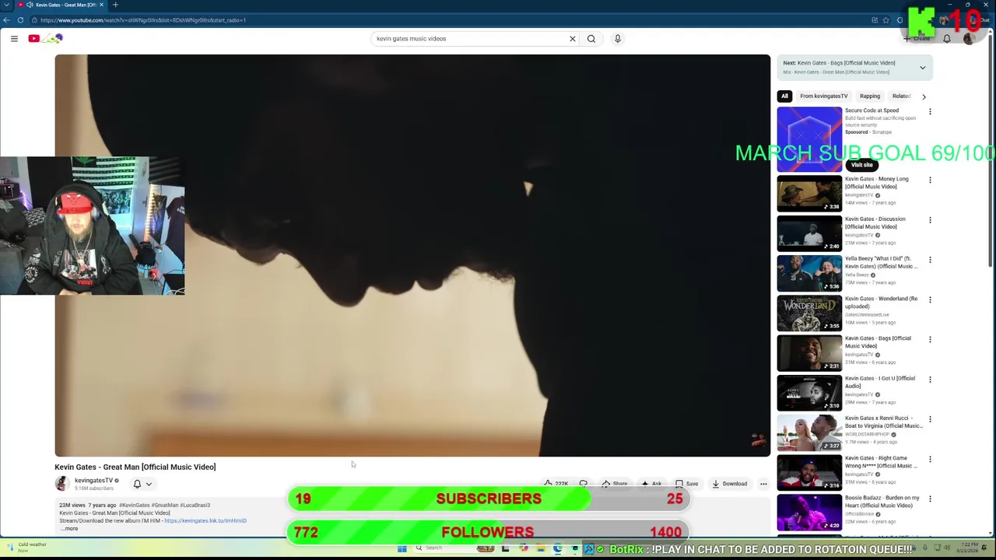Open more actions ellipsis under video
The image size is (996, 560).
tap(763, 484)
